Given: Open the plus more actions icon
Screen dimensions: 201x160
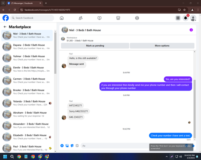Looking at the screenshot, I should pyautogui.click(x=62, y=146).
